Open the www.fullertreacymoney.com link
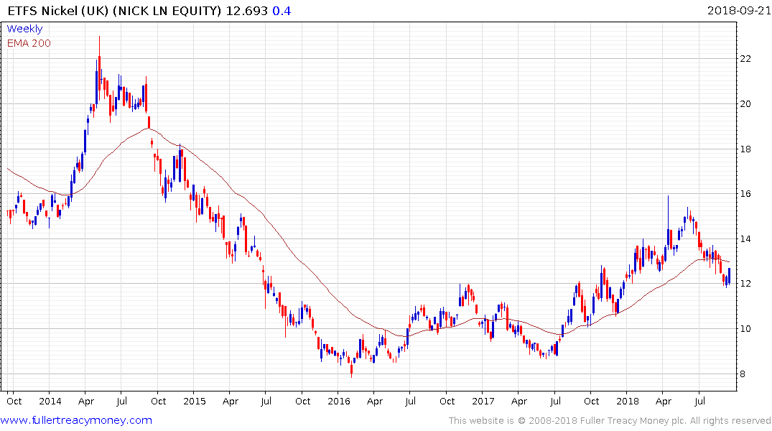The height and width of the screenshot is (431, 772). point(76,420)
